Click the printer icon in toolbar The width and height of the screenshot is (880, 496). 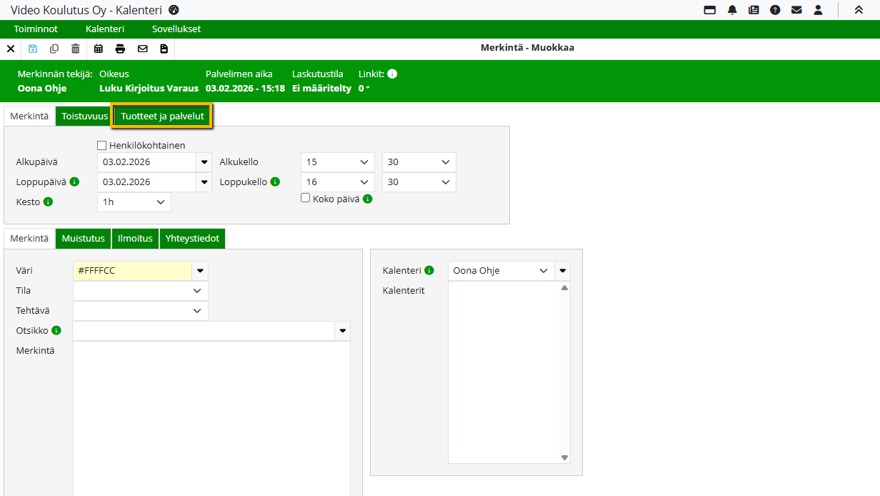point(120,49)
